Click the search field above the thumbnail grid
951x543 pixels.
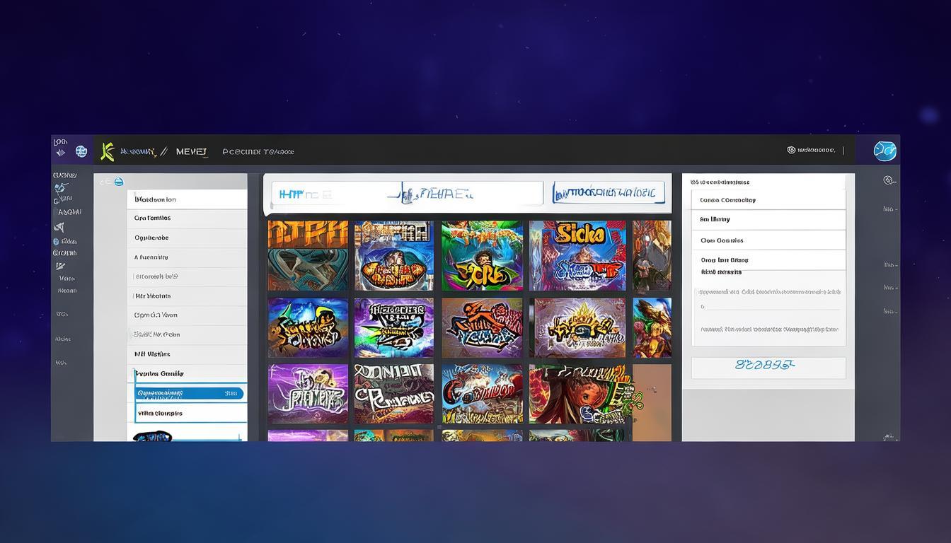click(407, 193)
